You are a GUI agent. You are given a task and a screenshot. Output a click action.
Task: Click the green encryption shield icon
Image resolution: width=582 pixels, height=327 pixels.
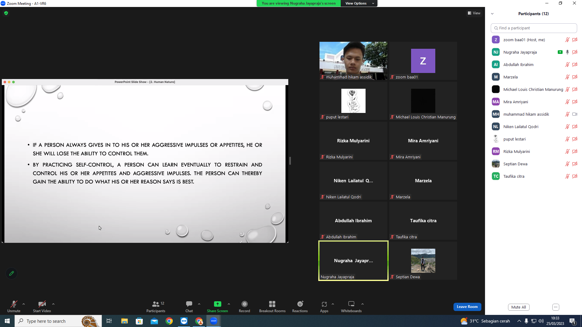(x=6, y=13)
